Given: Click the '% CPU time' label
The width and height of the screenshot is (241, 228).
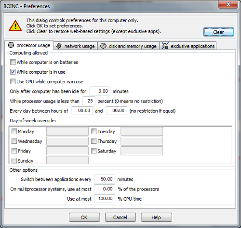Looking at the screenshot, I should 130,199.
